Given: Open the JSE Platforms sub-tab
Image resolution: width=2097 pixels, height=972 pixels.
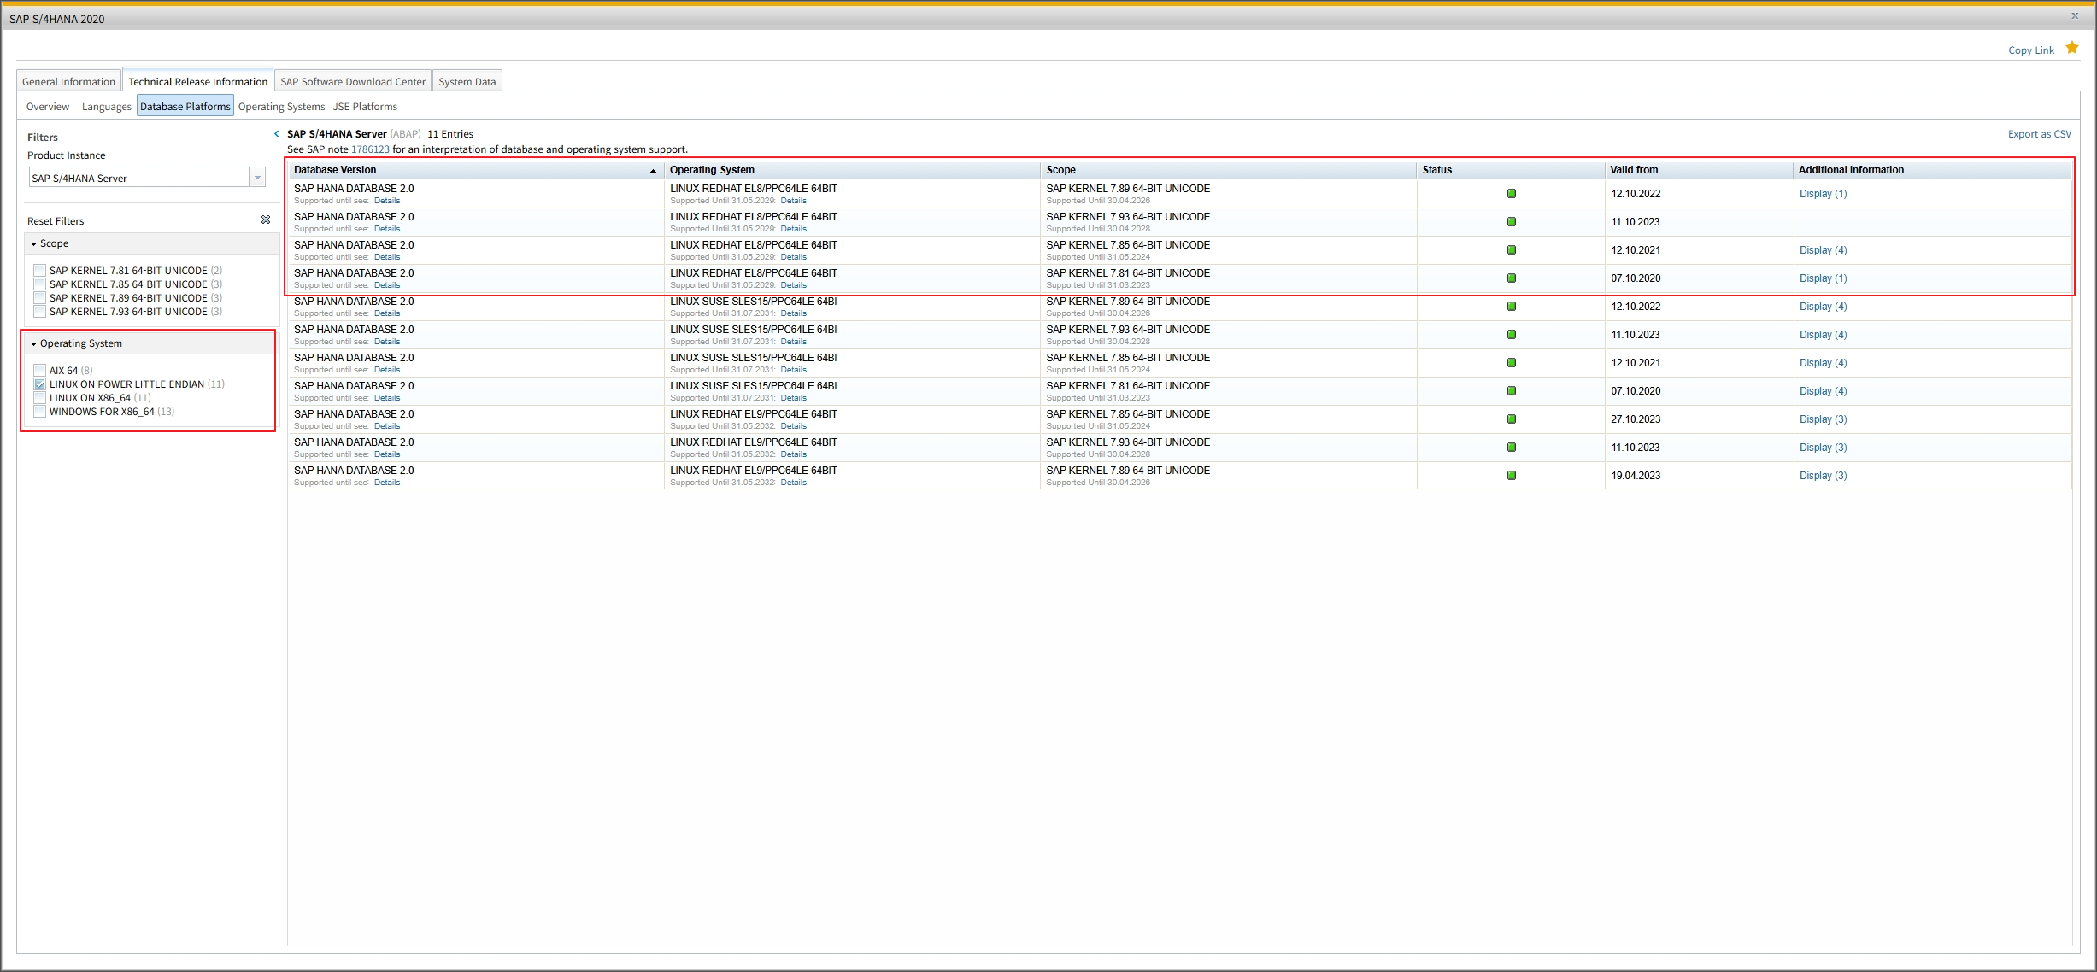Looking at the screenshot, I should click(x=365, y=107).
